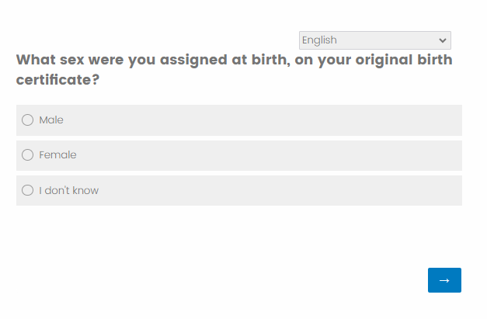Click the language selector chevron arrow

(443, 40)
